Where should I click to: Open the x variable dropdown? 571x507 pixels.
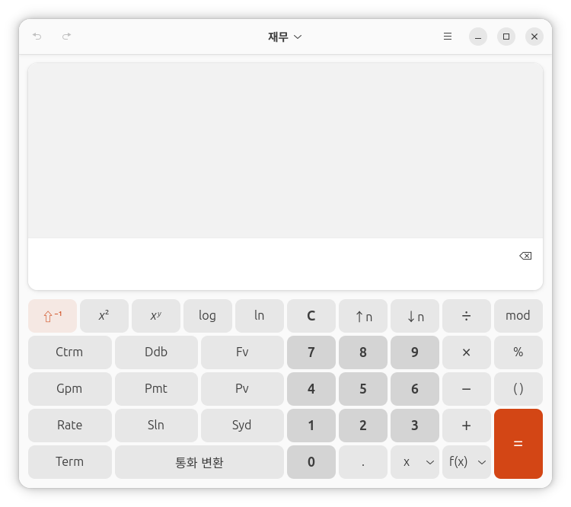click(x=414, y=462)
